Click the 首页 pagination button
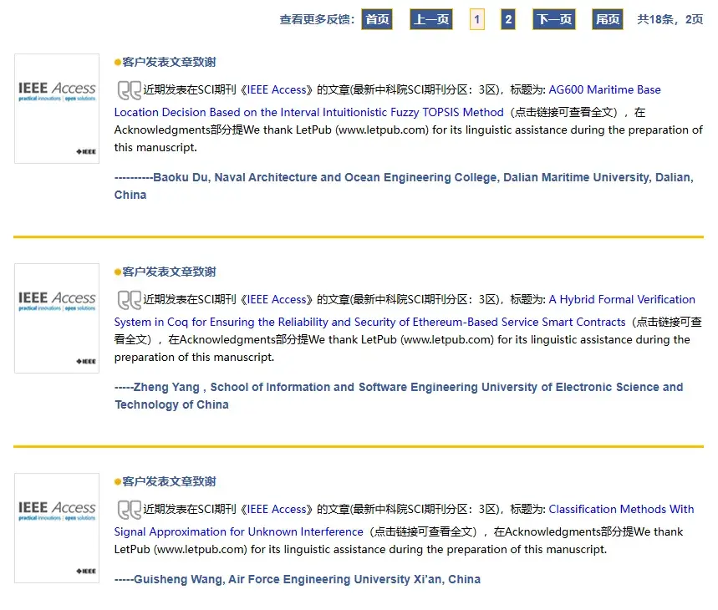The width and height of the screenshot is (718, 610). (x=376, y=18)
